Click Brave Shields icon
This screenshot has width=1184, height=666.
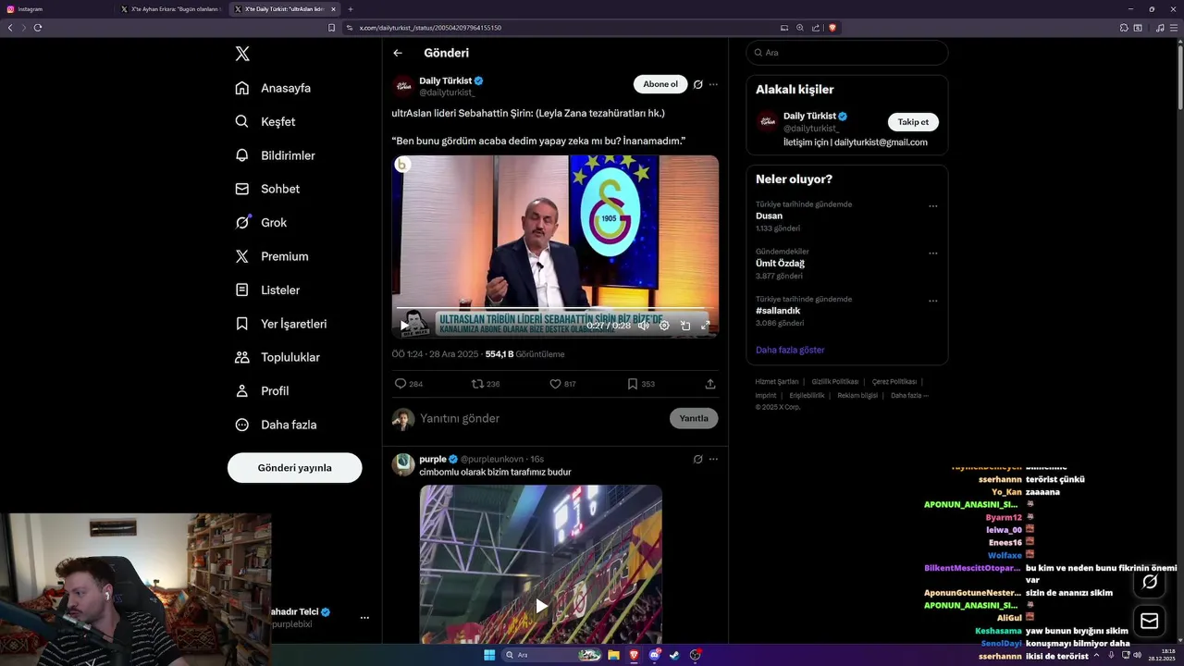coord(832,28)
